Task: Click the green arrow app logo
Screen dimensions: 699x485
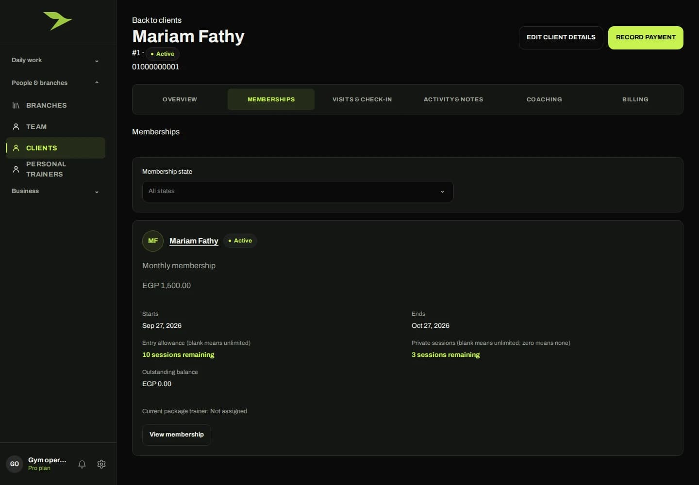Action: 58,21
